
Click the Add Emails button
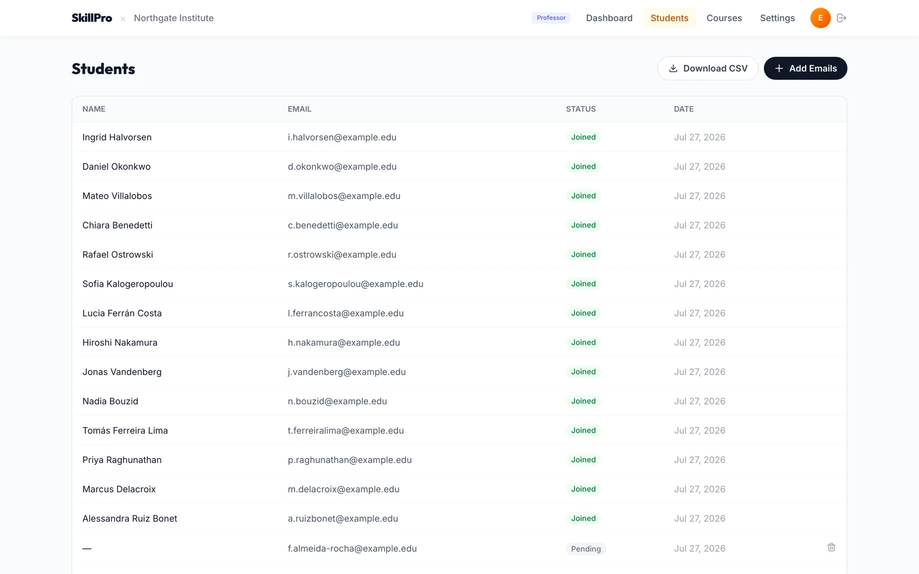[x=805, y=68]
